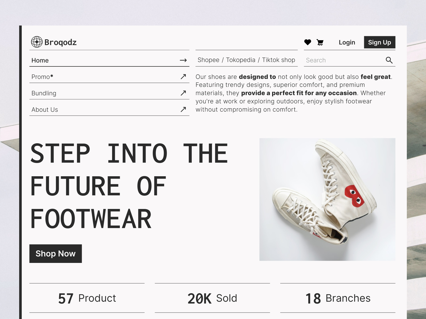Click the sneakers hero image

click(x=327, y=199)
